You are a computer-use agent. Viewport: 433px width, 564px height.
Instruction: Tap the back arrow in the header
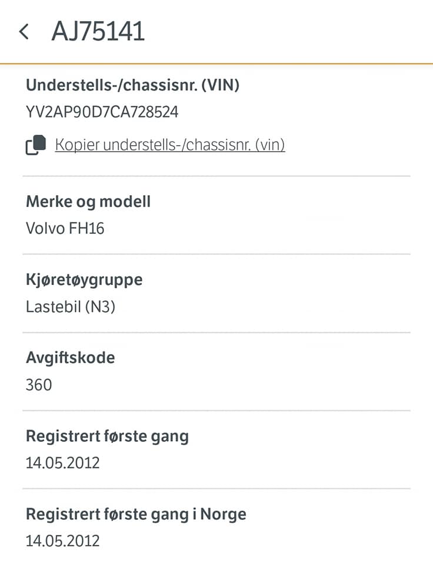pyautogui.click(x=24, y=31)
